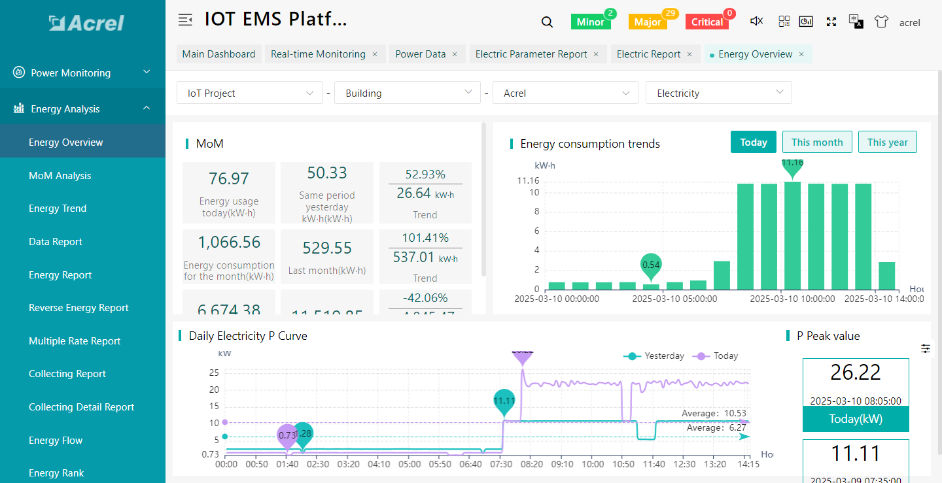Toggle the Today legend series
Viewport: 942px width, 483px height.
(715, 356)
